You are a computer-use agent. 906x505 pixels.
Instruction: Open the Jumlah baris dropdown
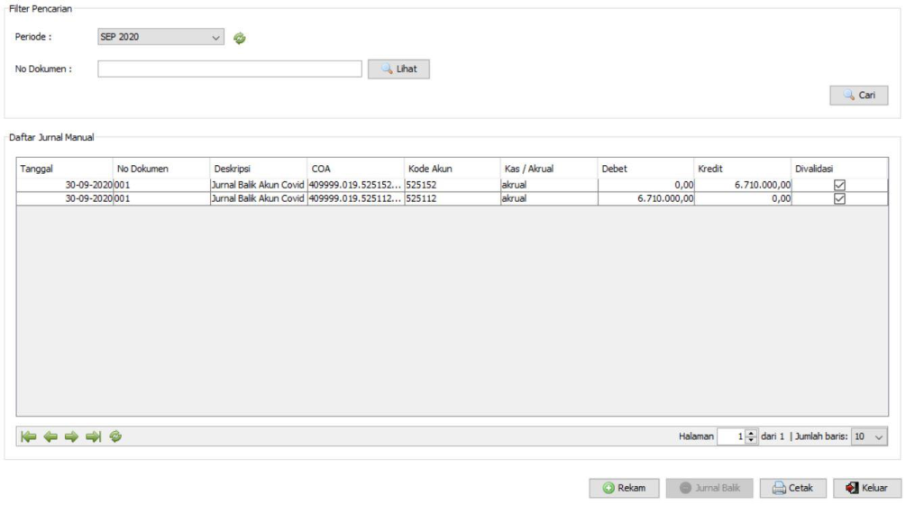click(x=869, y=436)
